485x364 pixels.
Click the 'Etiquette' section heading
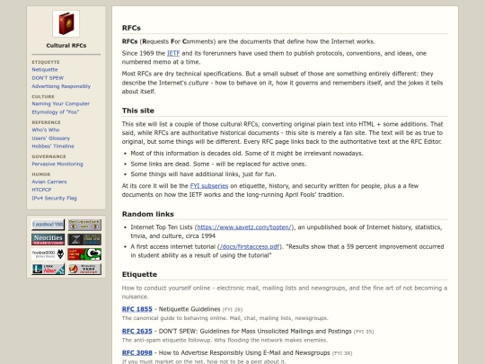139,274
